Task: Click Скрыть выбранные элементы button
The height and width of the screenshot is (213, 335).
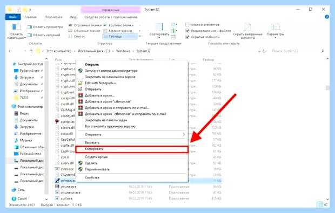Action: point(247,31)
